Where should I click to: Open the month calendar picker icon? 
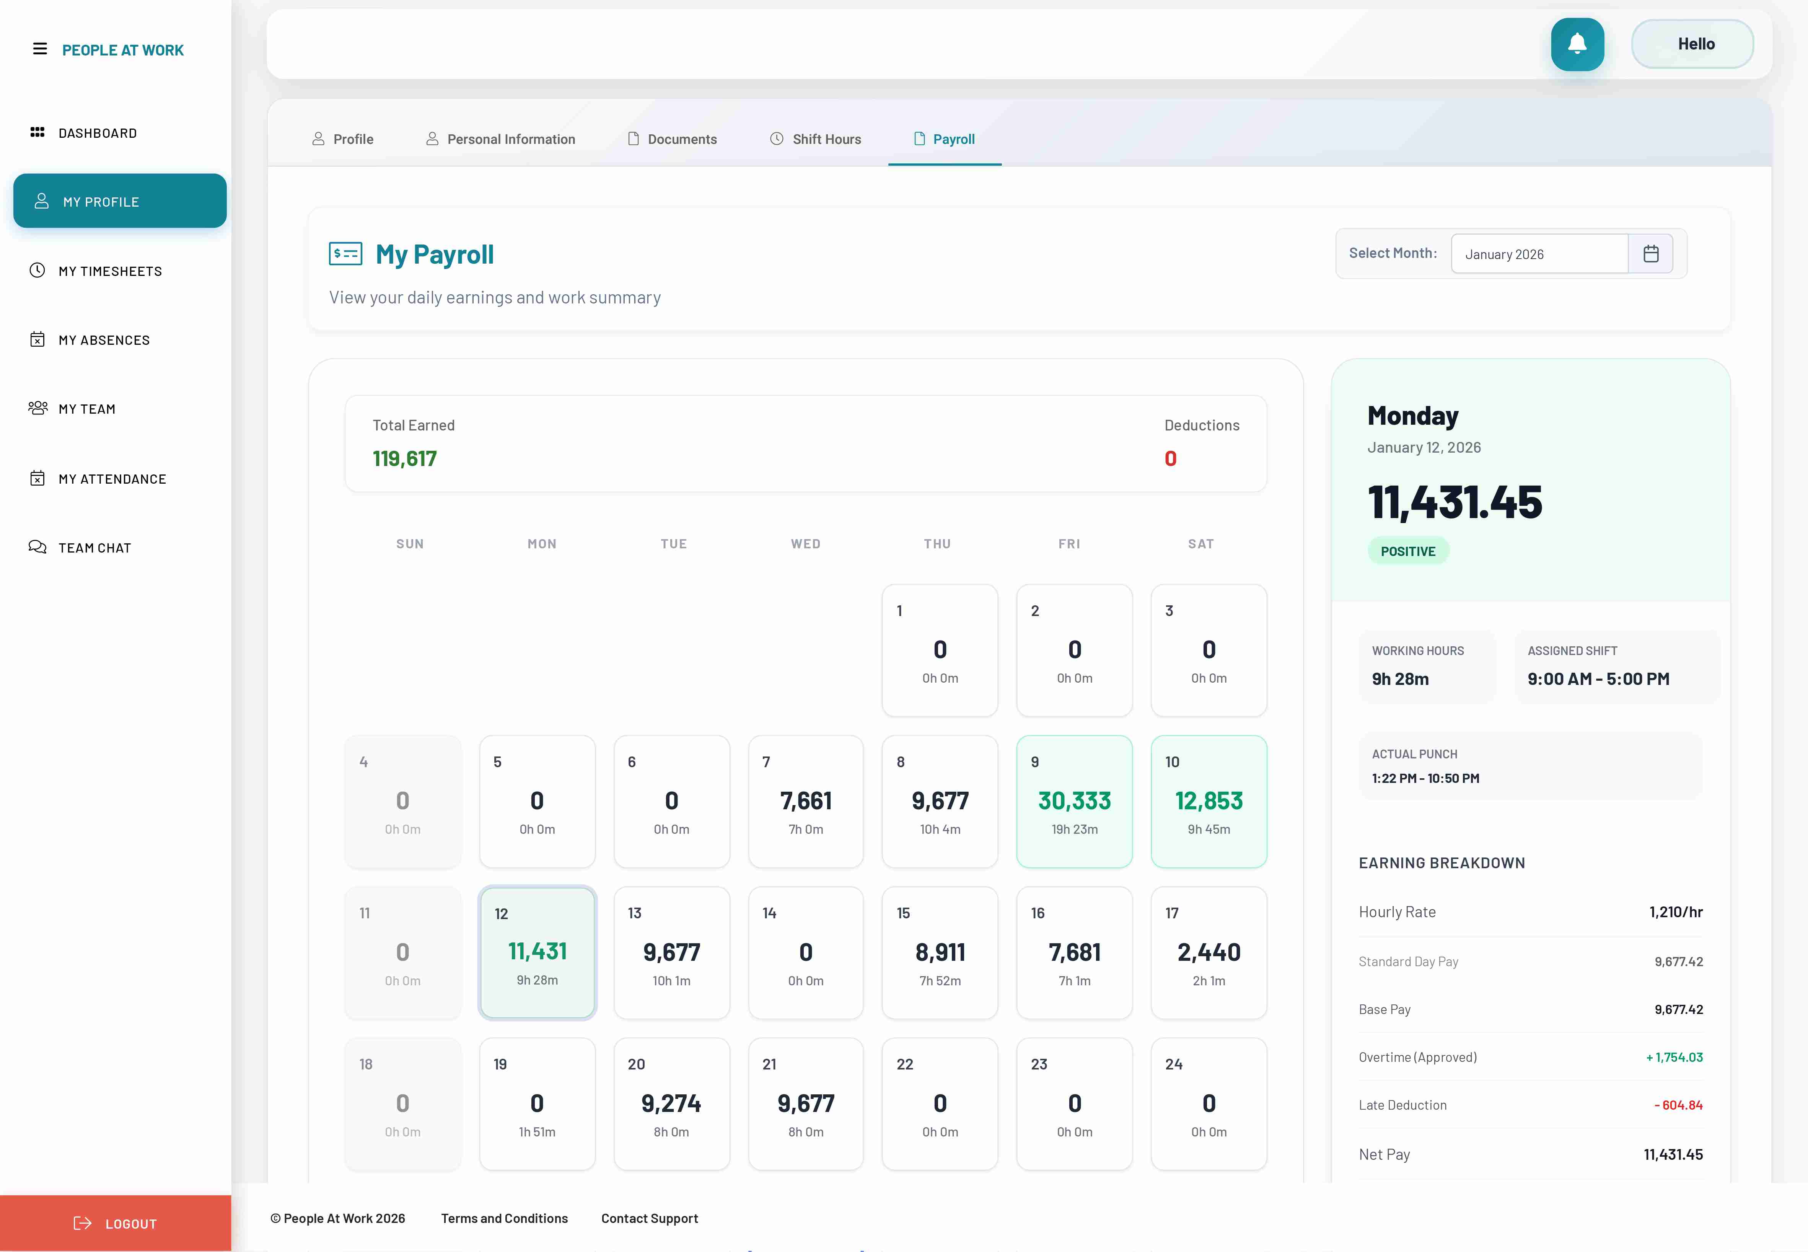click(1650, 254)
